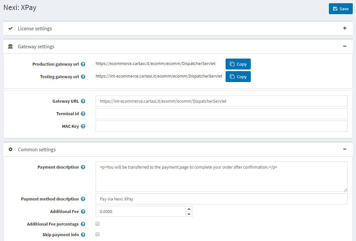Focus the Terminal Id input field
Screen dimensions: 356x241
(x=221, y=114)
